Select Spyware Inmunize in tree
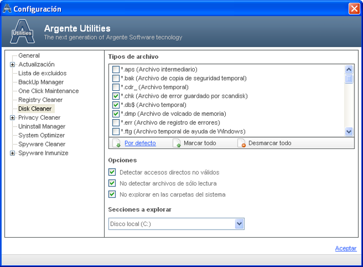The image size is (363, 267). pos(43,153)
